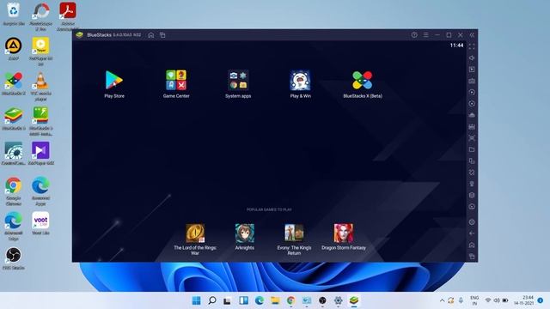This screenshot has height=309, width=550.
Task: Launch BlueStacks X (Beta)
Action: (x=363, y=84)
